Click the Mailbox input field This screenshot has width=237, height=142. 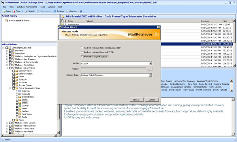click(113, 69)
